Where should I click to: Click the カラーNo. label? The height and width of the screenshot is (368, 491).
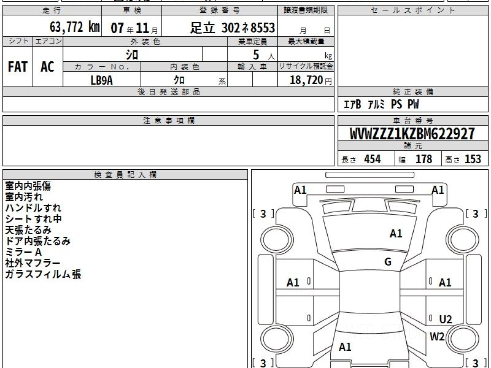click(102, 67)
